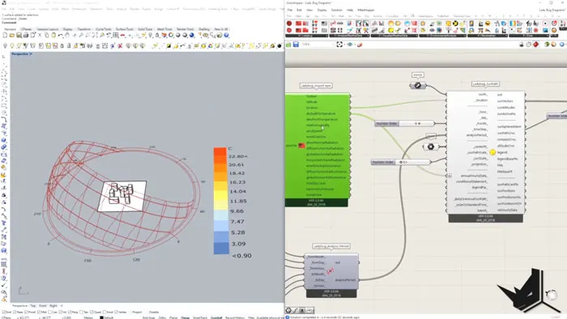Click the sketch pencil icon in Grasshopper toolbar
This screenshot has height=319, width=567.
[360, 45]
